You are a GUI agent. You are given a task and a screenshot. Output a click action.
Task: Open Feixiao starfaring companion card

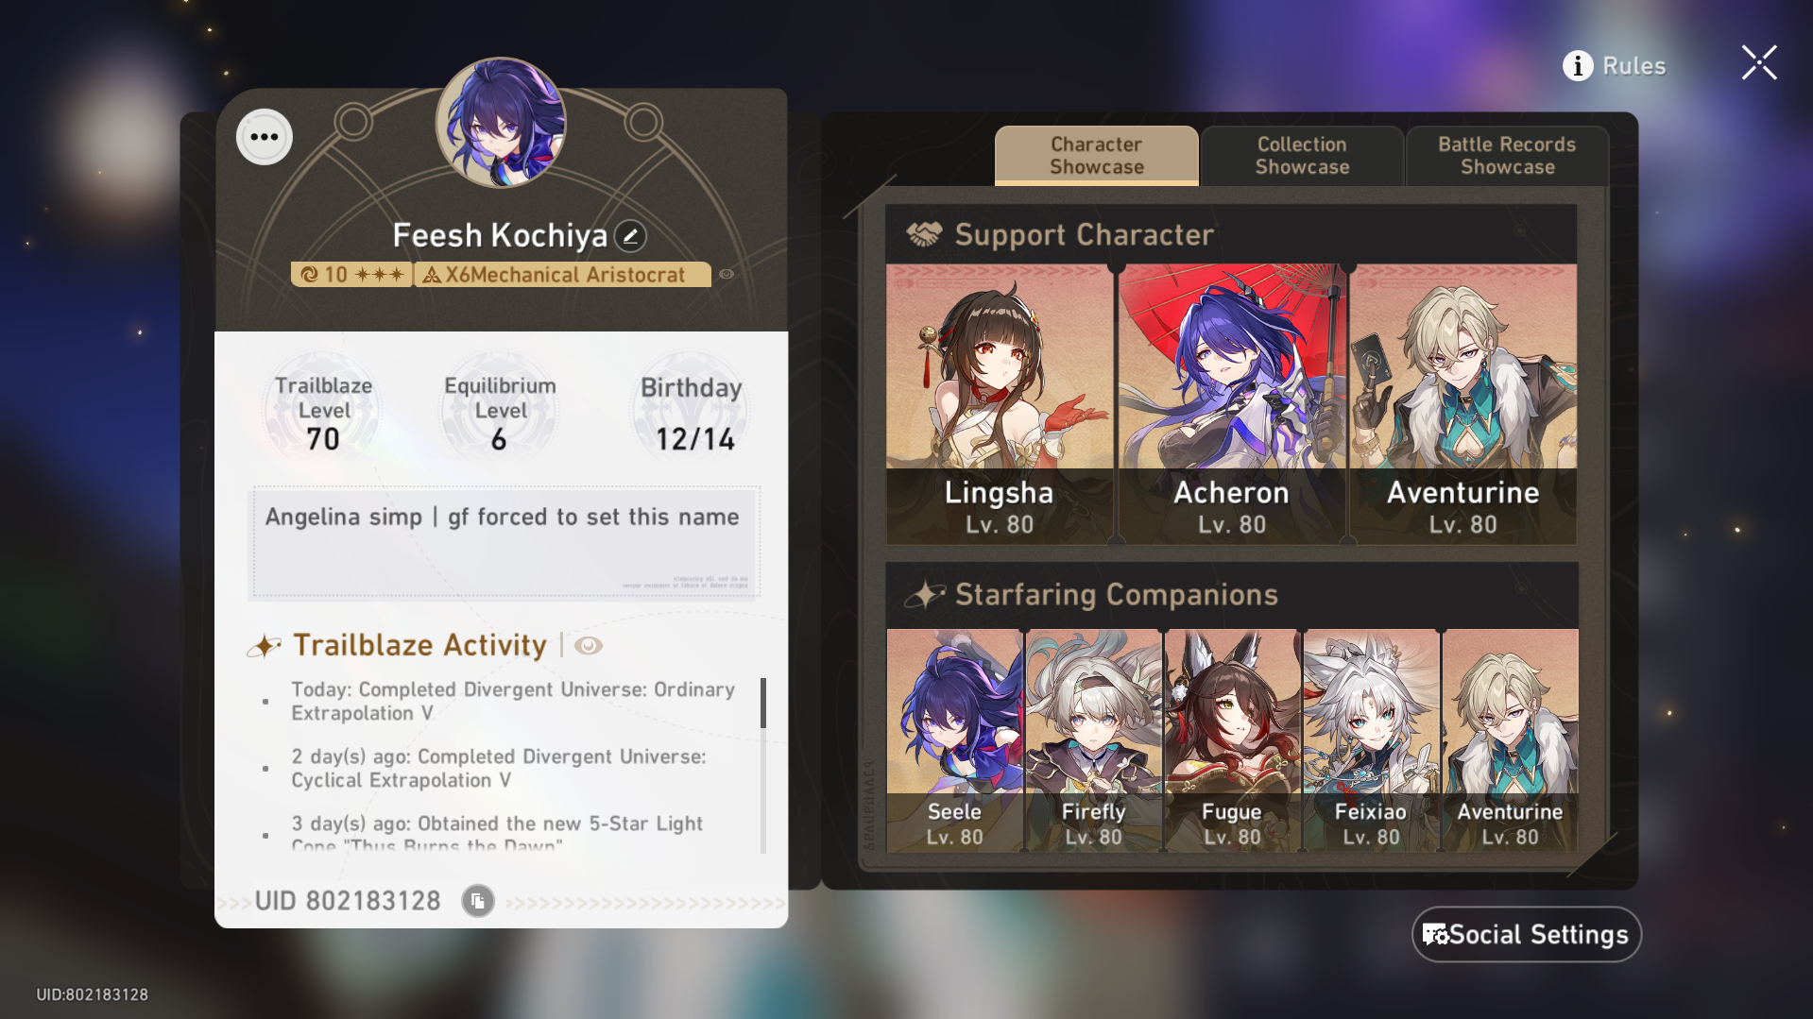[x=1371, y=741]
